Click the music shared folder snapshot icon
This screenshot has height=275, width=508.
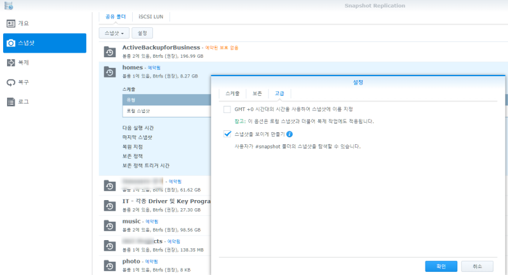(110, 225)
